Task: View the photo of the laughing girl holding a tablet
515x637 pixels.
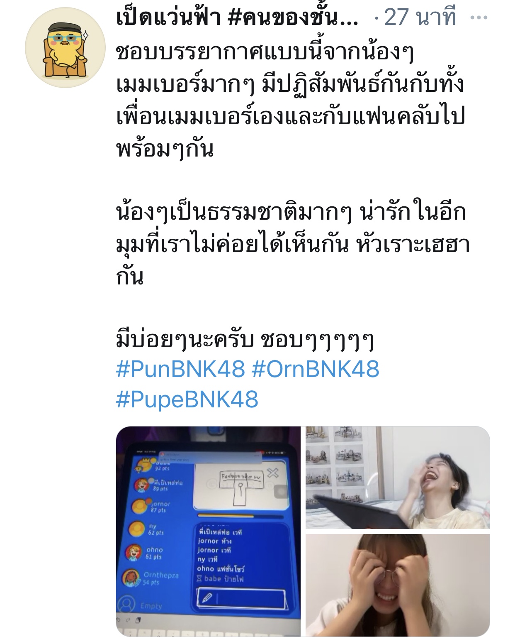Action: [398, 478]
